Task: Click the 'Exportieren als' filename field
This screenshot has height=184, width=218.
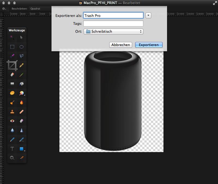Action: tap(113, 16)
